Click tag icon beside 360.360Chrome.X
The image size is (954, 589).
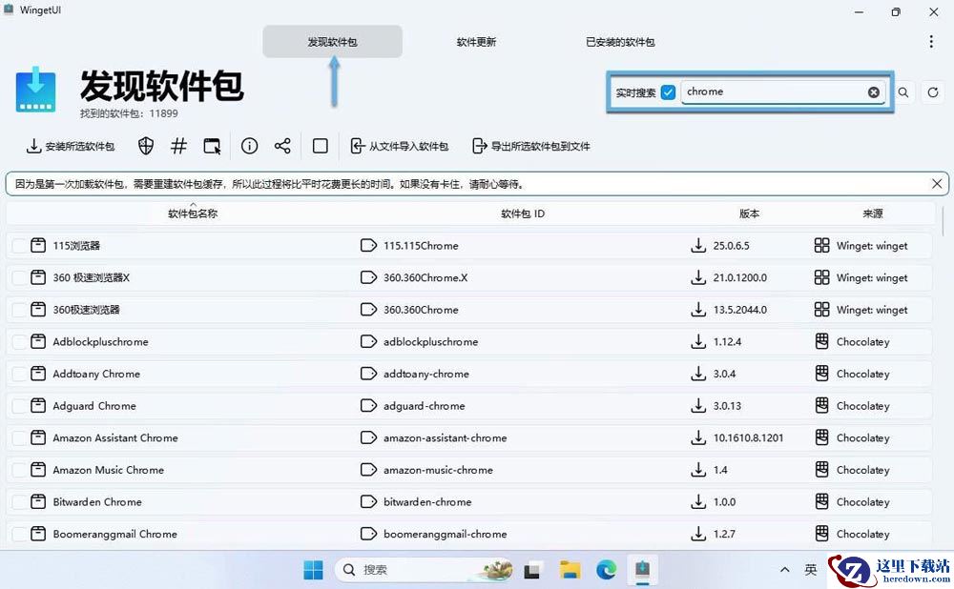[368, 277]
